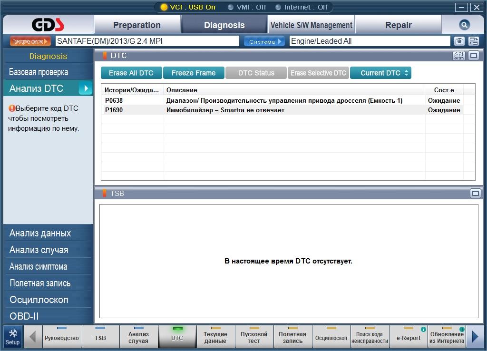Click the search magnifier icon
The width and height of the screenshot is (487, 351).
point(464,25)
